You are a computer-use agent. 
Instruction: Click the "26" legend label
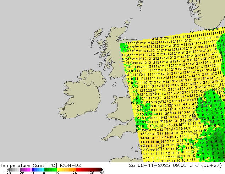point(75,173)
